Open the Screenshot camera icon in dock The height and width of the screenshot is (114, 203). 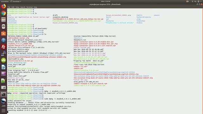[3, 87]
